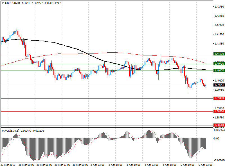Image resolution: width=225 pixels, height=168 pixels.
Task: Click the MACD(5,34,5) indicator label
Action: coord(10,131)
